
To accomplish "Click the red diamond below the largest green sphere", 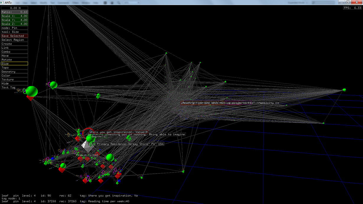I will point(30,98).
